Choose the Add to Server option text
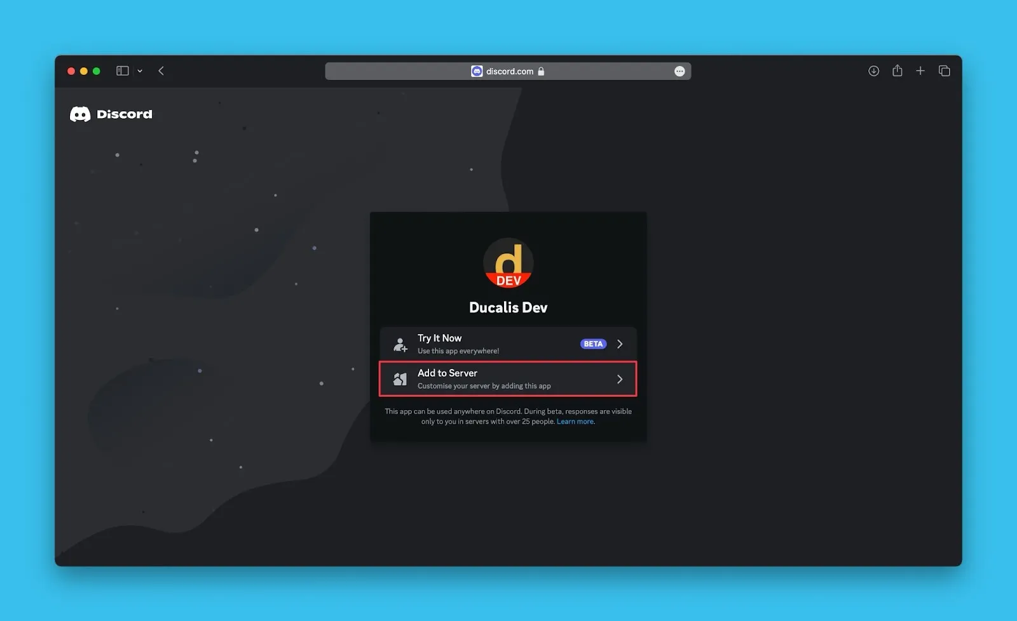The image size is (1017, 621). click(447, 373)
